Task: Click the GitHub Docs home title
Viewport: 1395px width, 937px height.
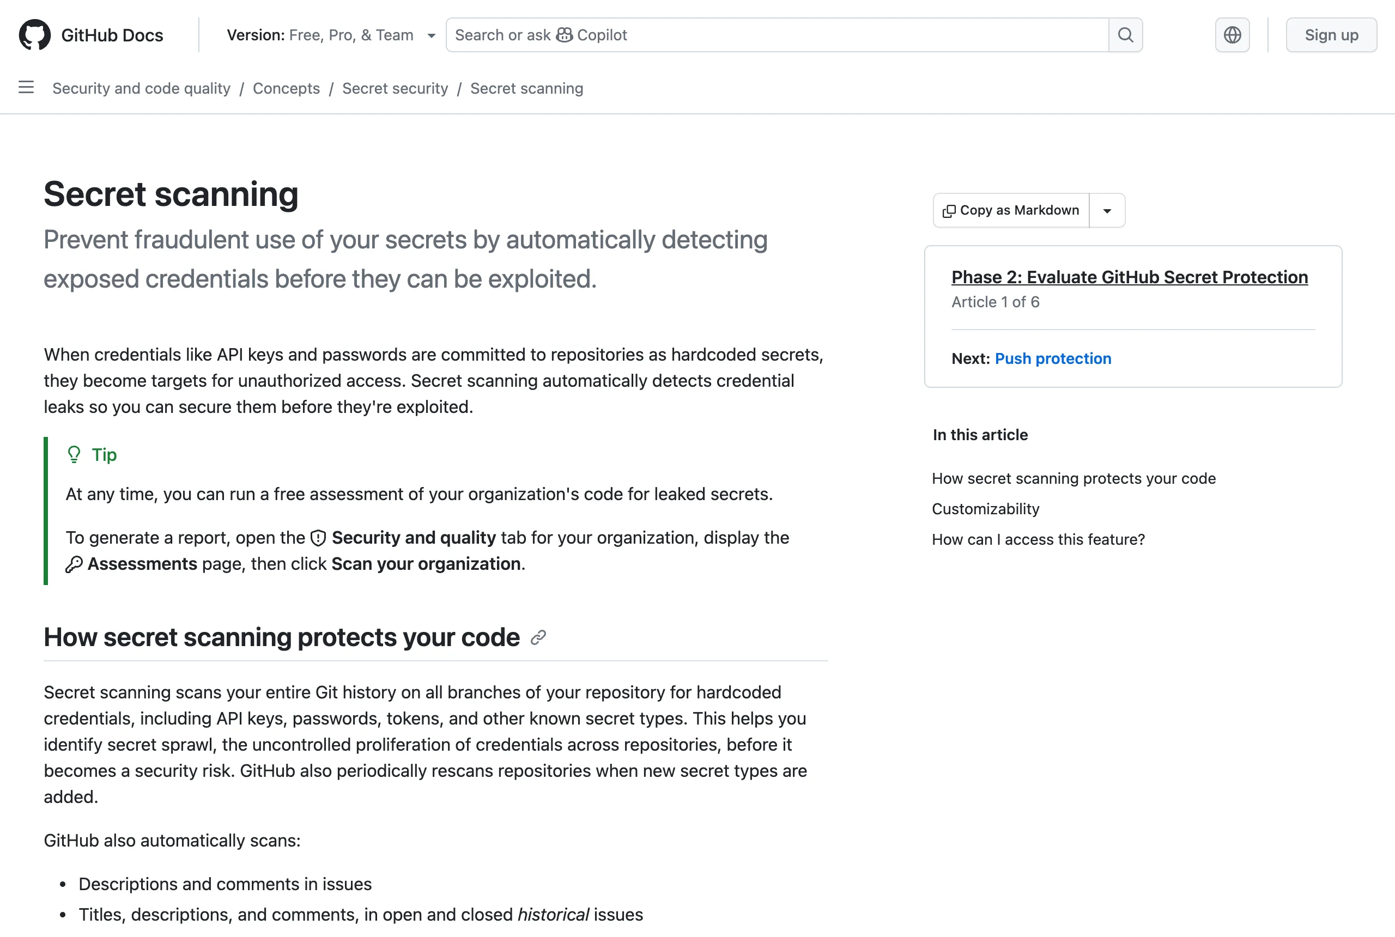Action: click(x=112, y=35)
